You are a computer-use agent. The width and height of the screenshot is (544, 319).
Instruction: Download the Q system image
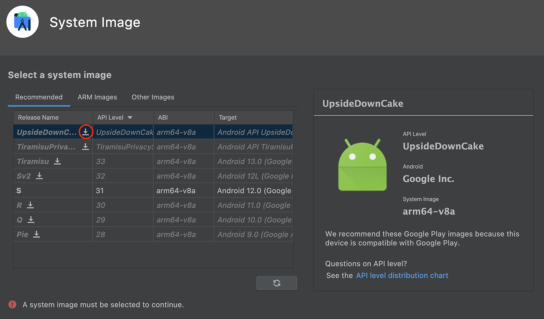point(31,220)
